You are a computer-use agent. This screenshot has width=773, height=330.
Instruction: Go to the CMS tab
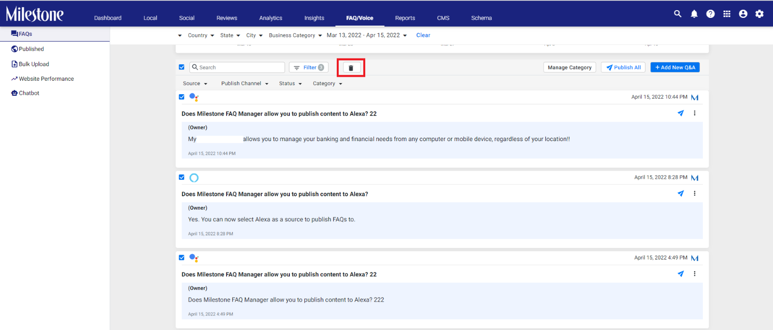pos(443,18)
